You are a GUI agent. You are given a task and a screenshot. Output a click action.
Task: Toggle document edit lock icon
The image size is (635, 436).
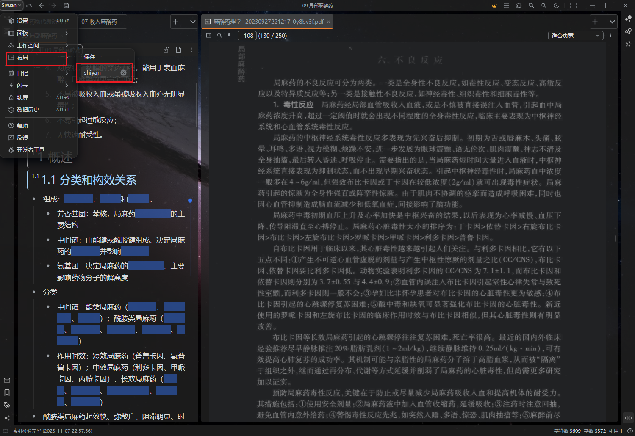pyautogui.click(x=166, y=50)
